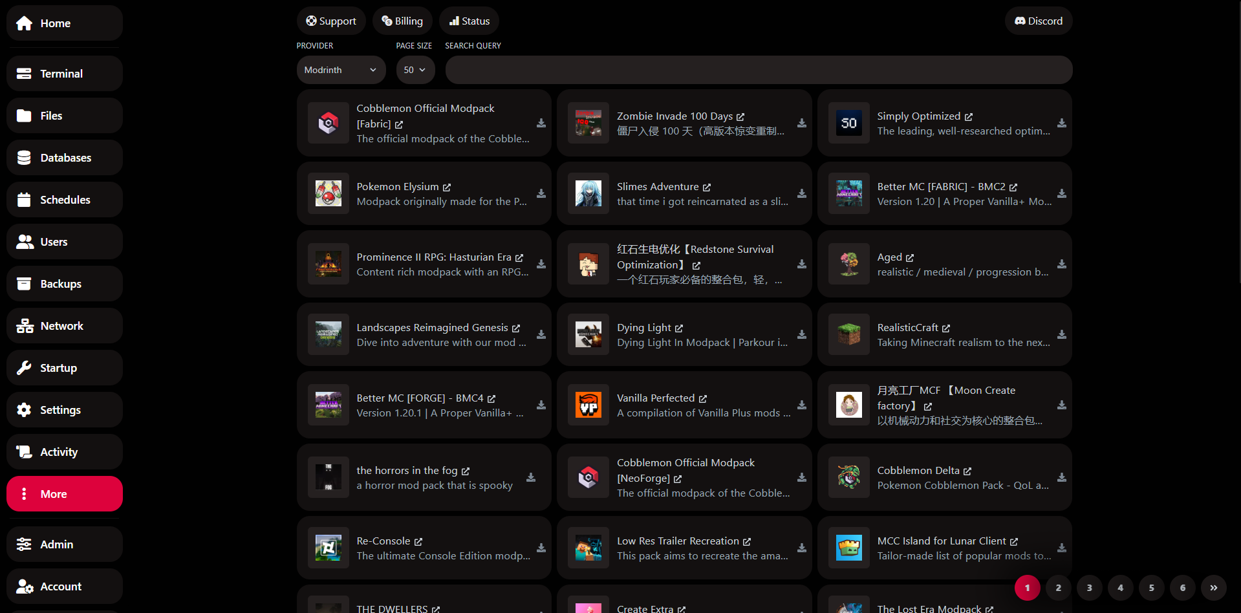Open the Activity section
Screen dimensions: 1241x613
point(65,452)
